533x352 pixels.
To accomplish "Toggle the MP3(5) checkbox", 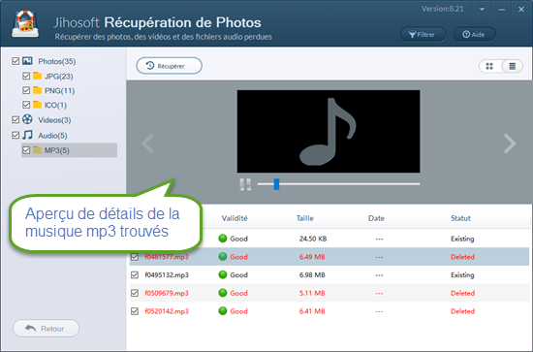I will (x=26, y=150).
